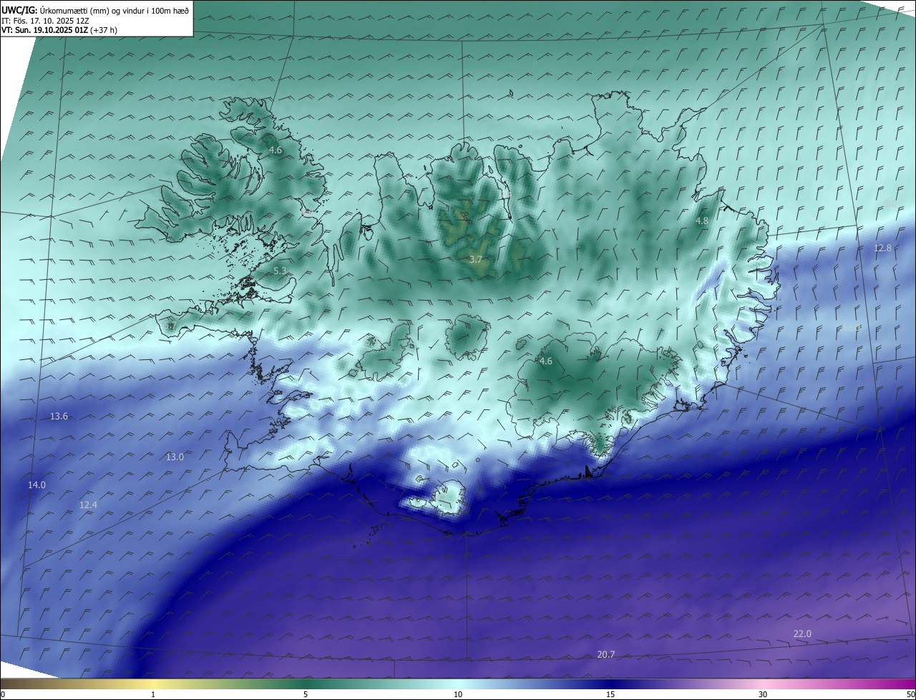Screen dimensions: 916x700
Task: Click the 20.7 precipitation value label
Action: [x=606, y=654]
